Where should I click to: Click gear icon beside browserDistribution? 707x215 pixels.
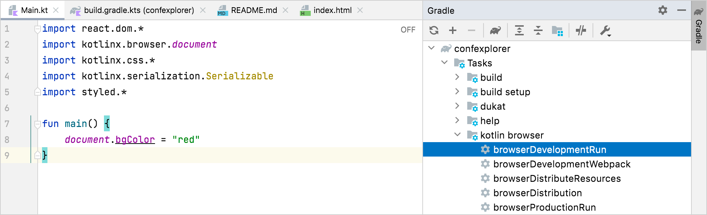485,193
